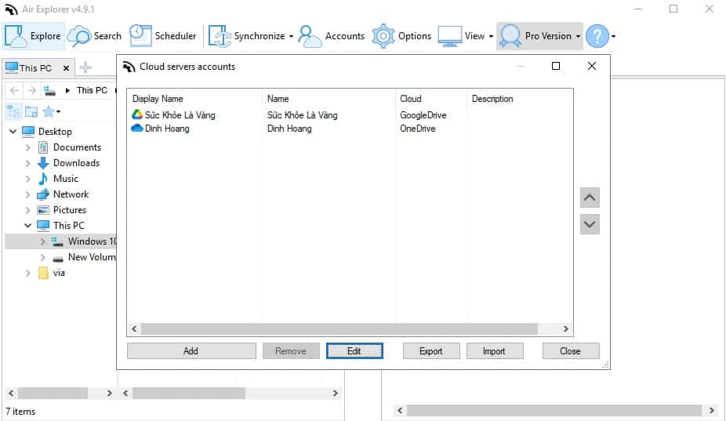Click the drive icon in address bar
726x421 pixels.
click(49, 90)
